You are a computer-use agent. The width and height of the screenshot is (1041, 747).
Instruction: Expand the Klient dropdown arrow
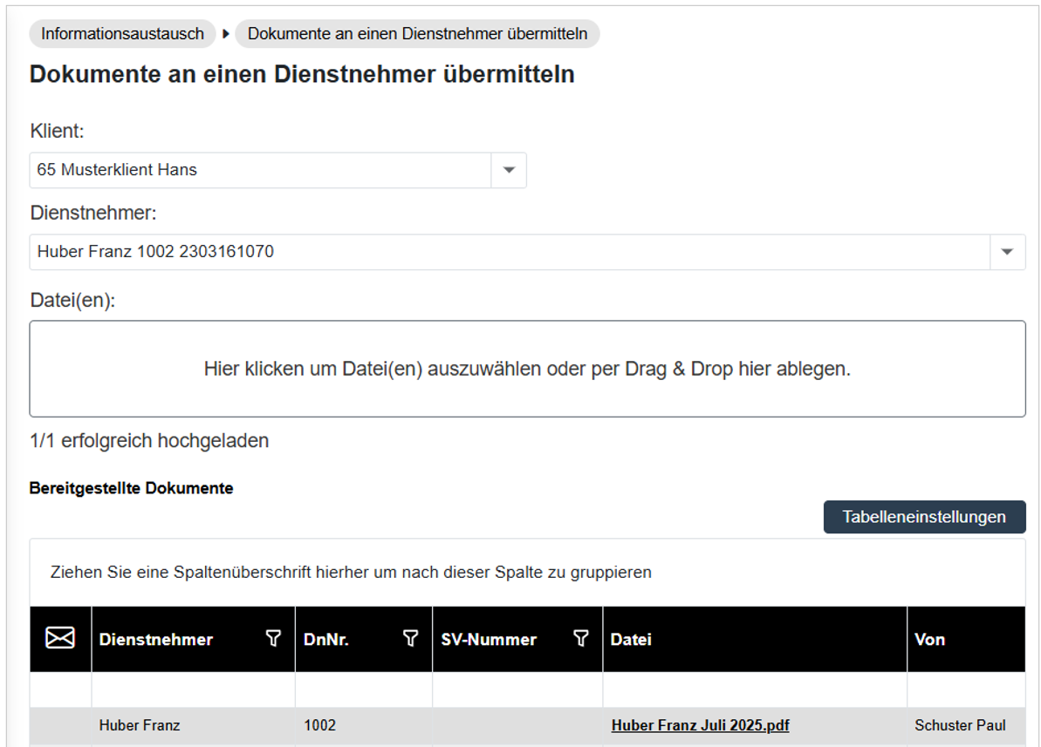pyautogui.click(x=509, y=170)
